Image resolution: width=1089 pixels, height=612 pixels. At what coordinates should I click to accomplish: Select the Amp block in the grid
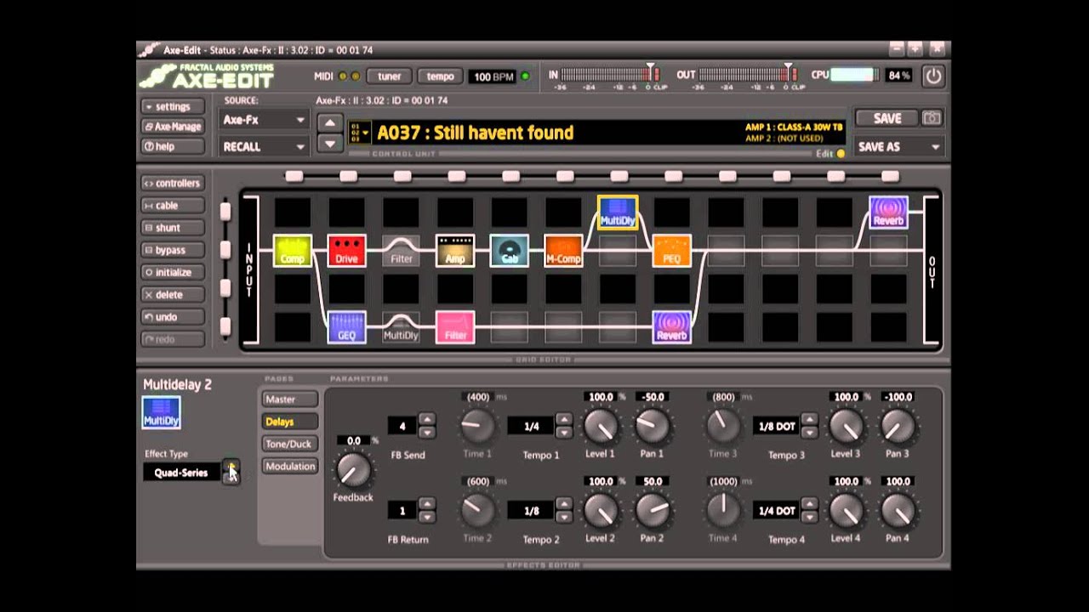pyautogui.click(x=455, y=251)
